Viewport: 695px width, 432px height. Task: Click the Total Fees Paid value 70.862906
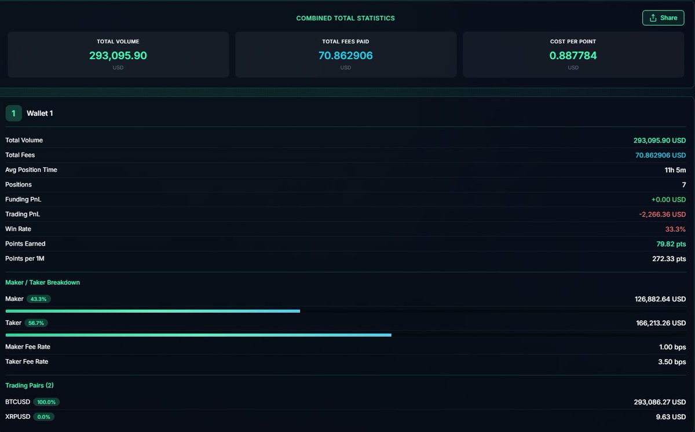(x=346, y=56)
